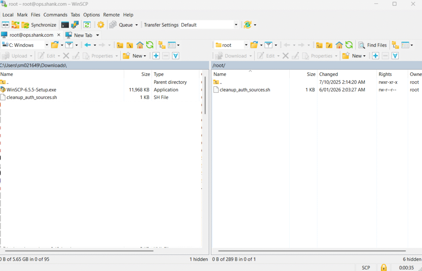Open Preferences via the gear icon
This screenshot has width=422, height=271.
pyautogui.click(x=101, y=25)
